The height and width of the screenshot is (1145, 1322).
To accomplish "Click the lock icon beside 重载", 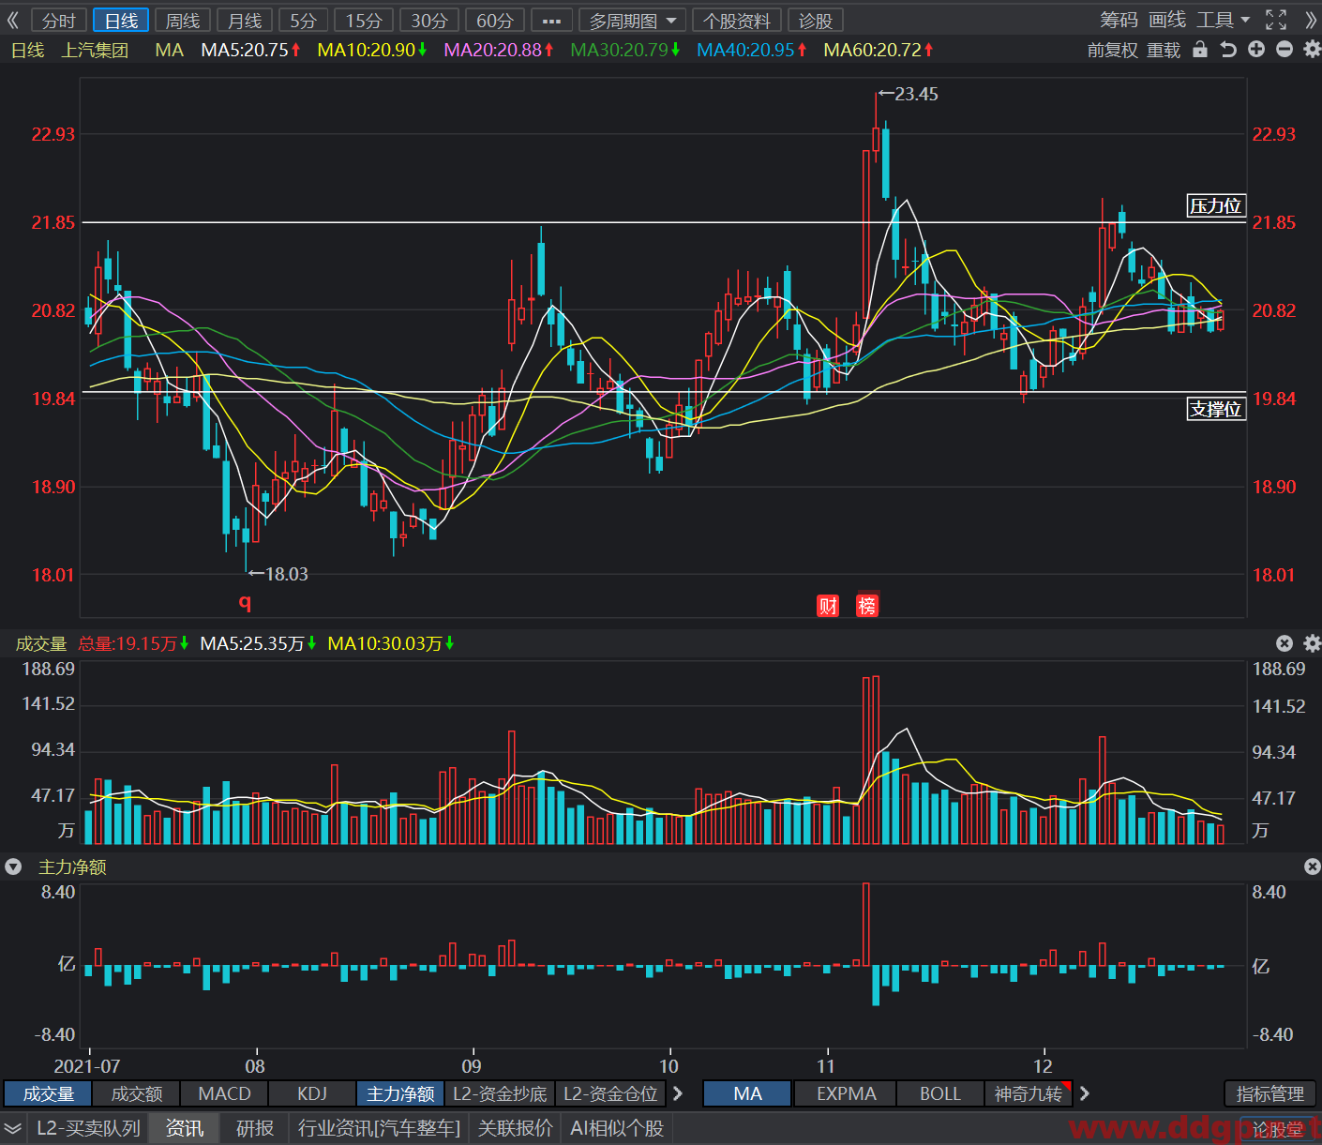I will coord(1200,50).
